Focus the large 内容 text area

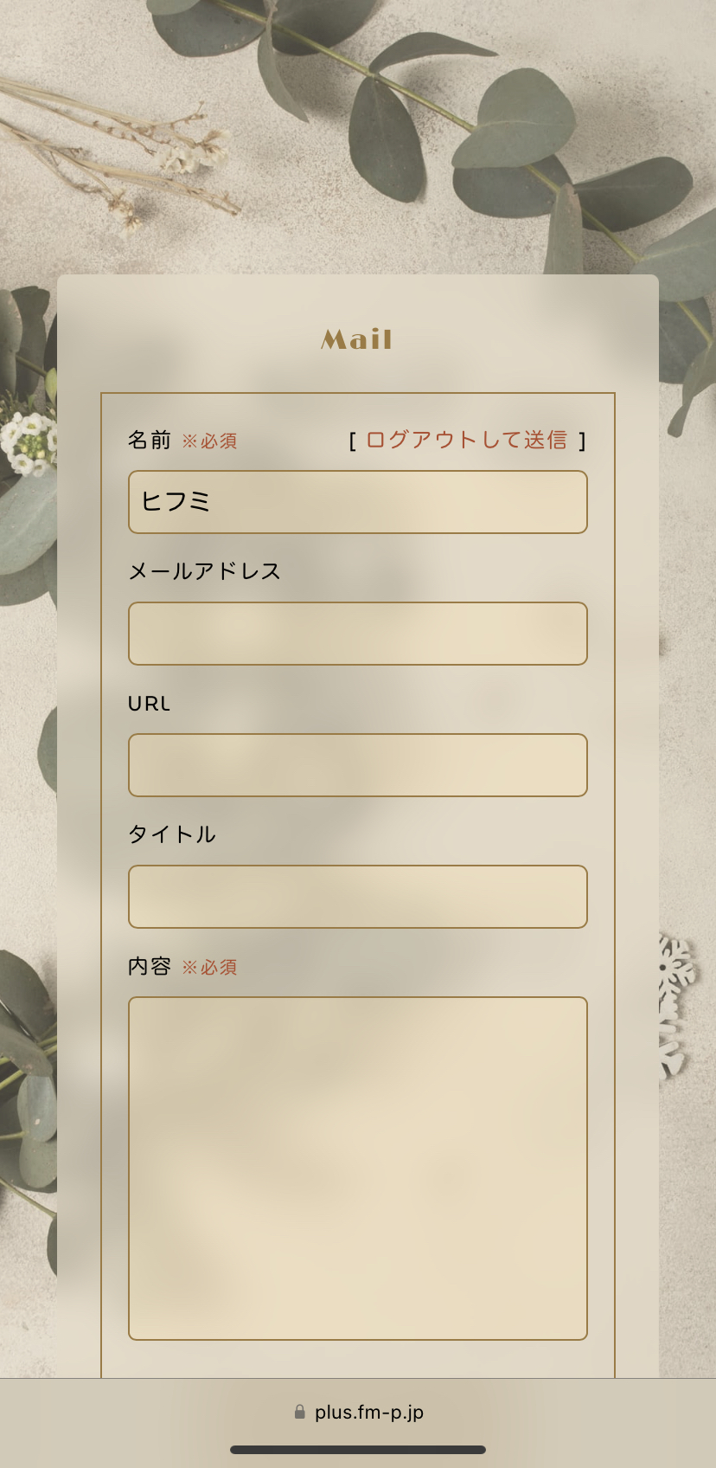coord(358,1169)
